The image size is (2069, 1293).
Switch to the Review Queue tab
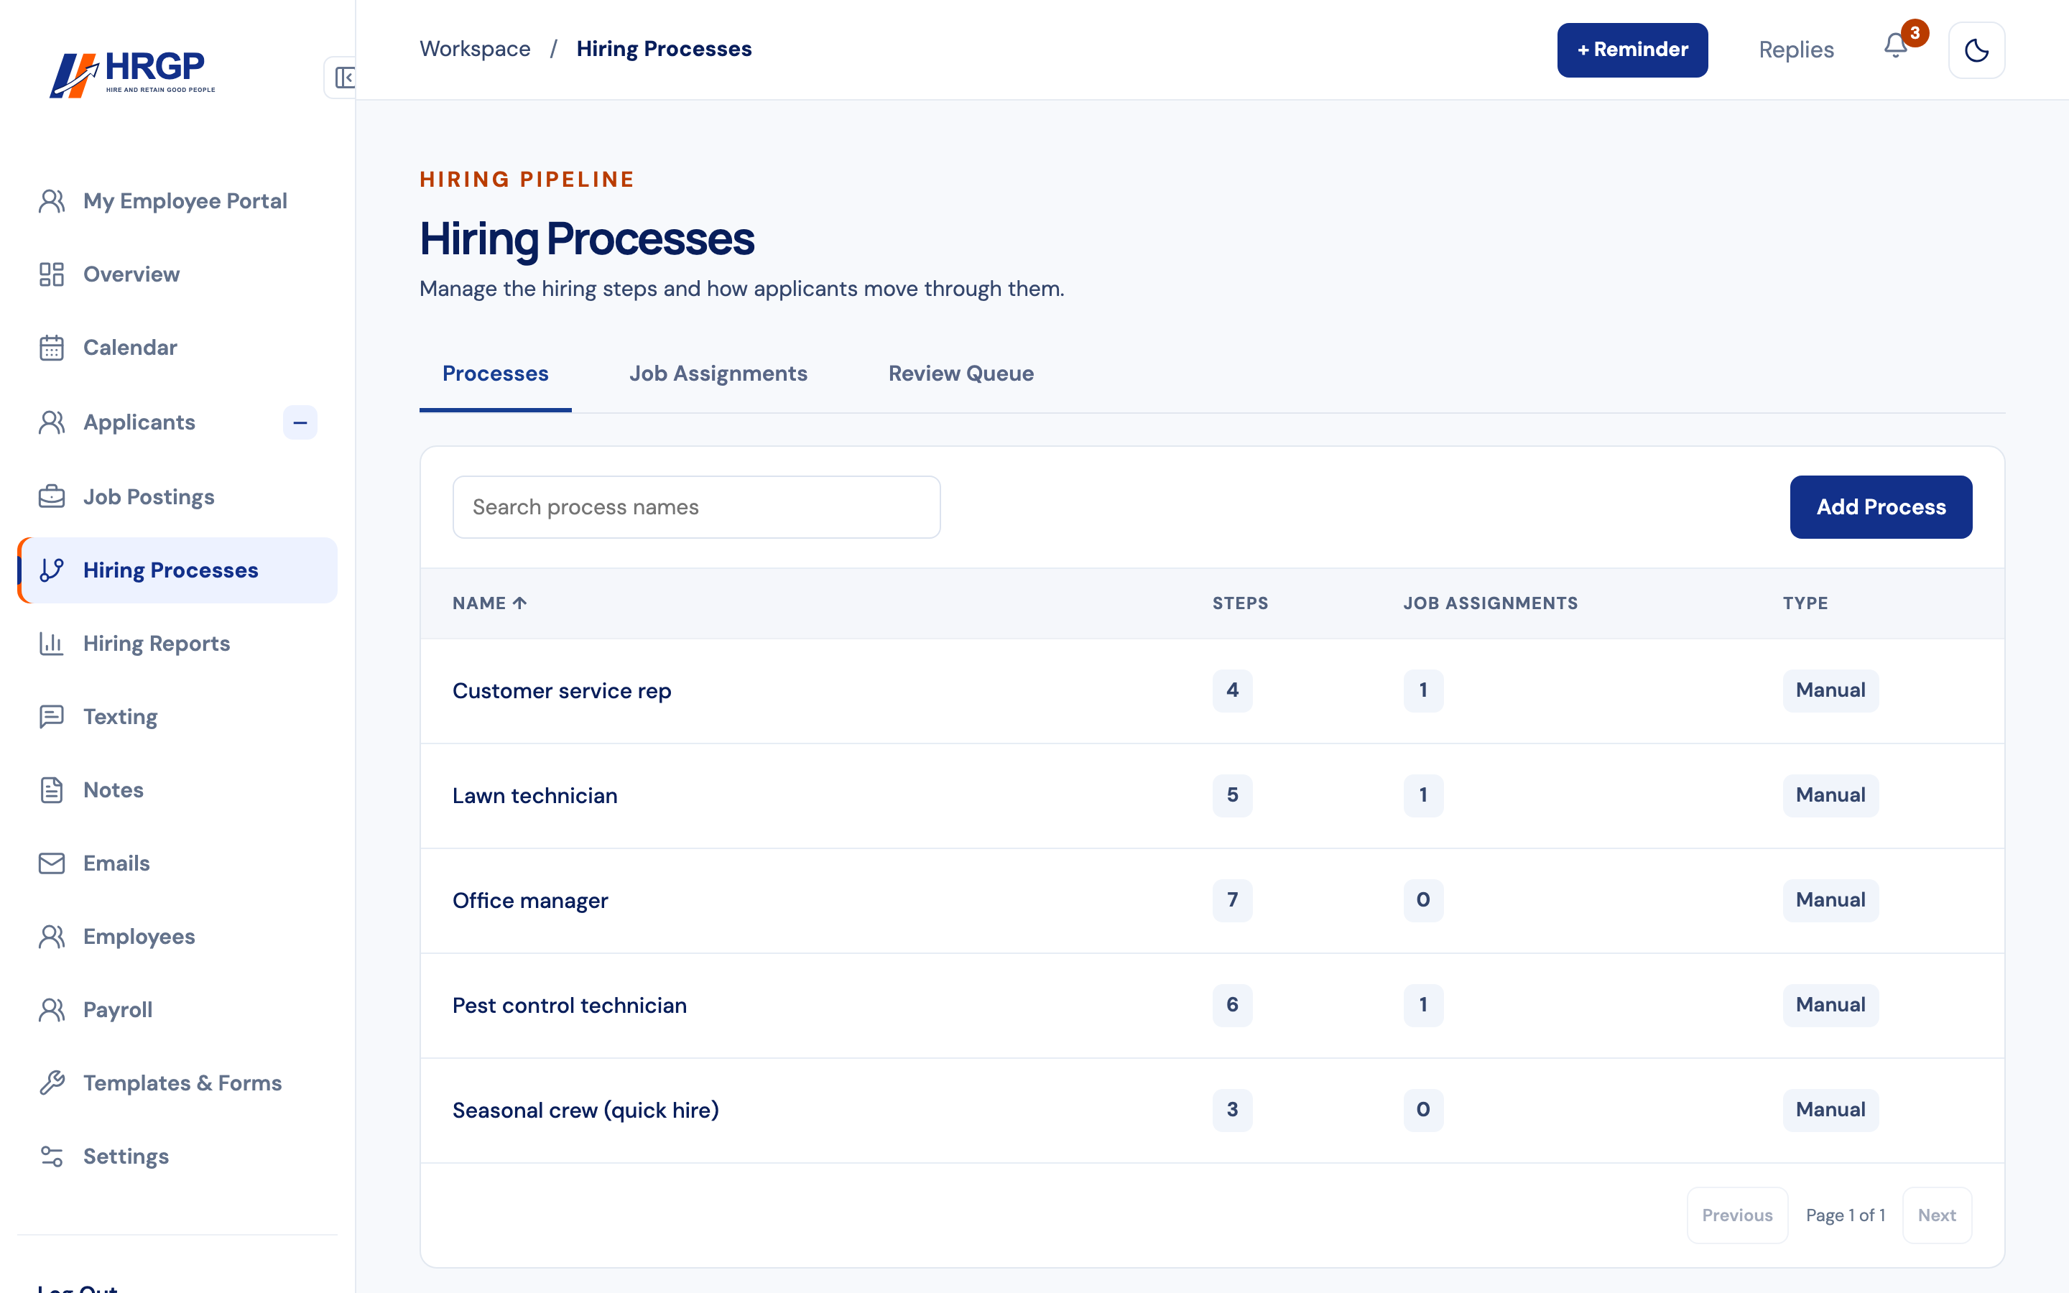pos(961,374)
